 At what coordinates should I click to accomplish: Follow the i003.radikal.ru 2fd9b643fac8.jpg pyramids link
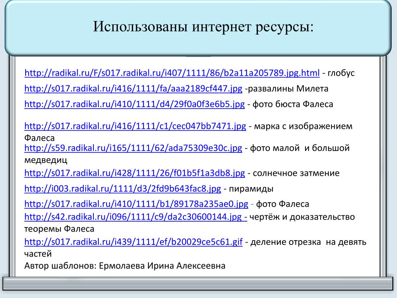[123, 189]
